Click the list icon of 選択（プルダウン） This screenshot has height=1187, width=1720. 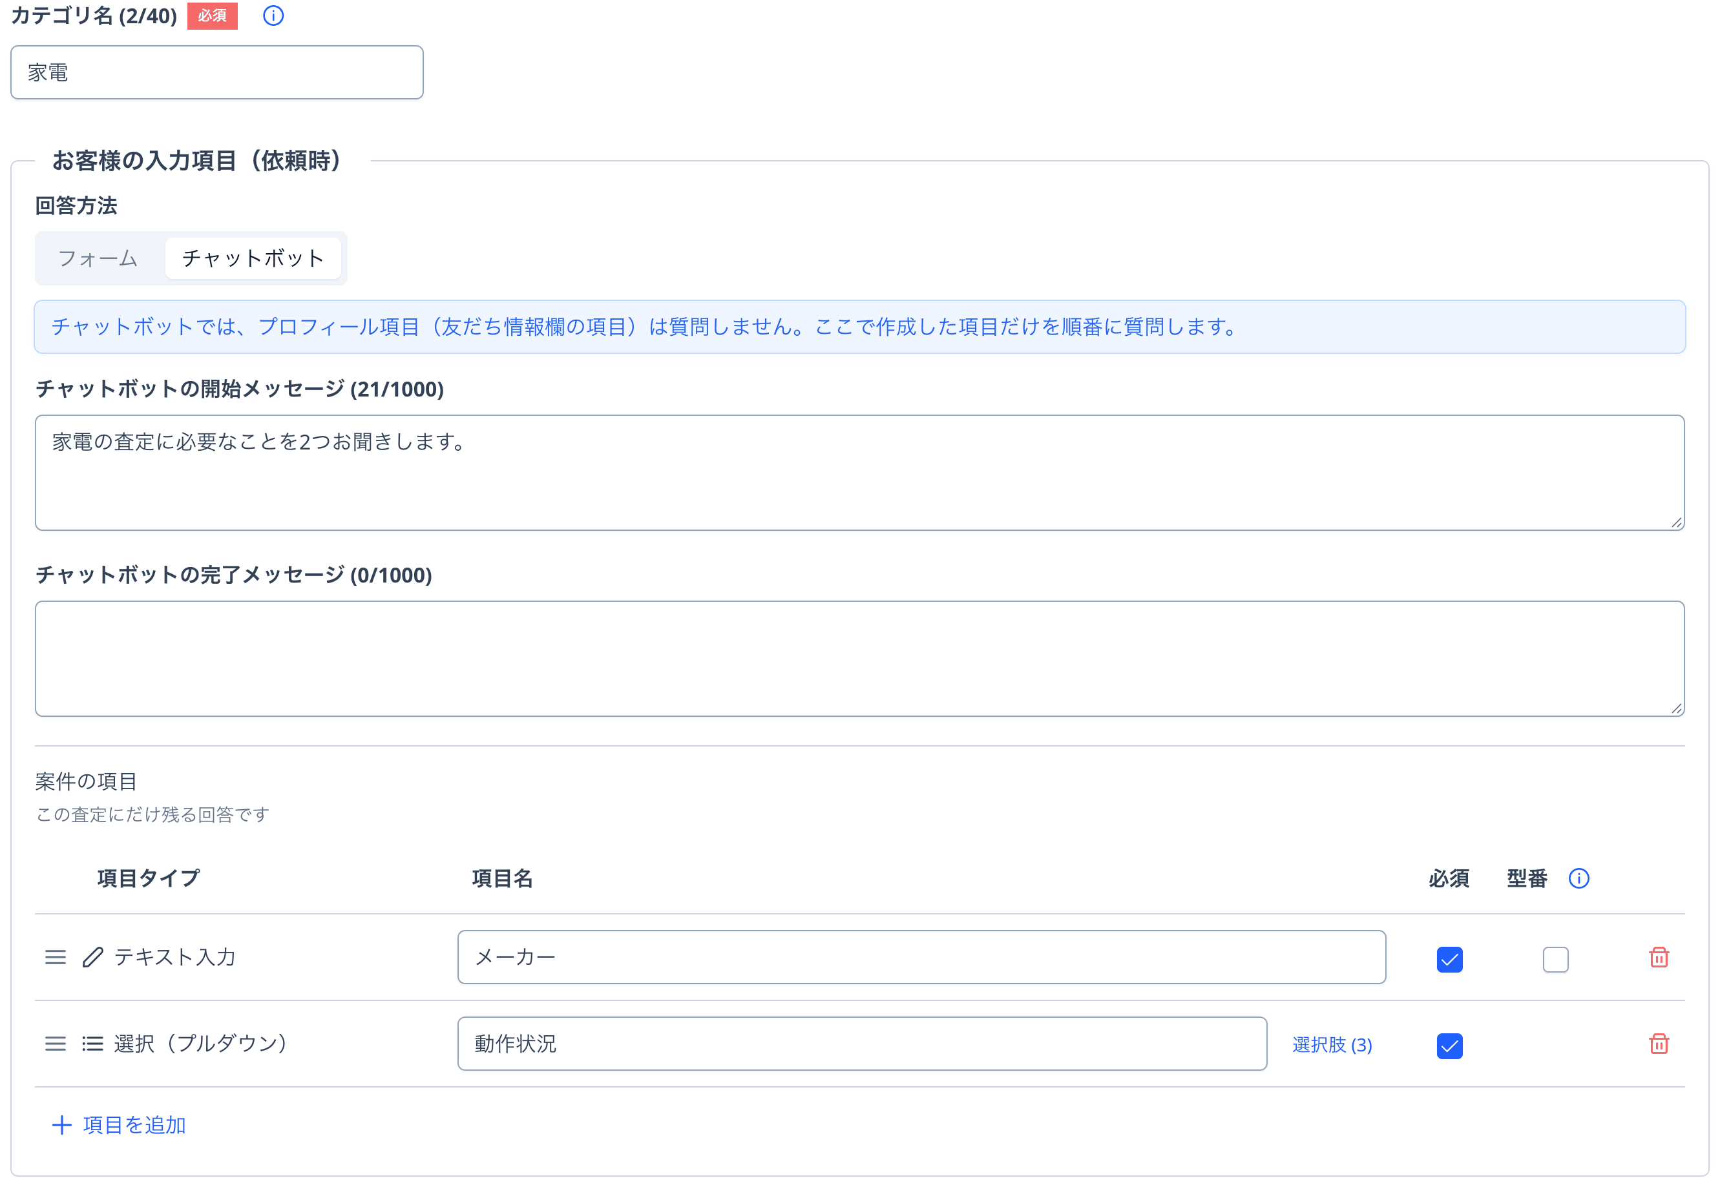(93, 1044)
